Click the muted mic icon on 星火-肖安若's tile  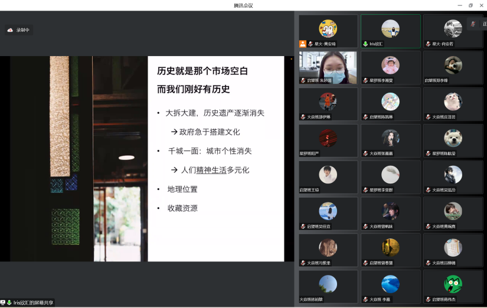click(428, 44)
